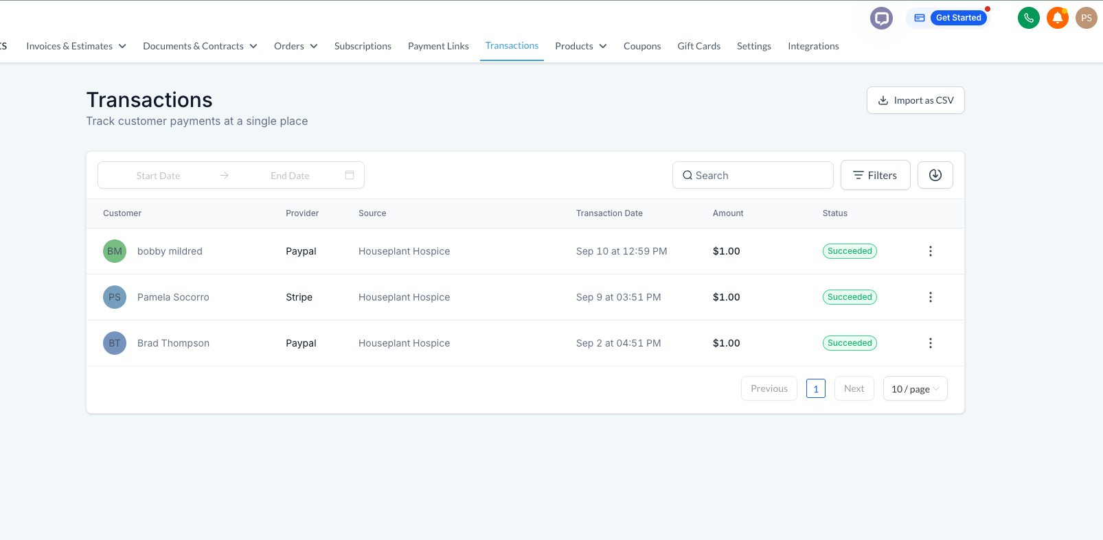Open row actions menu for Pamela Socorro
1103x540 pixels.
click(931, 297)
